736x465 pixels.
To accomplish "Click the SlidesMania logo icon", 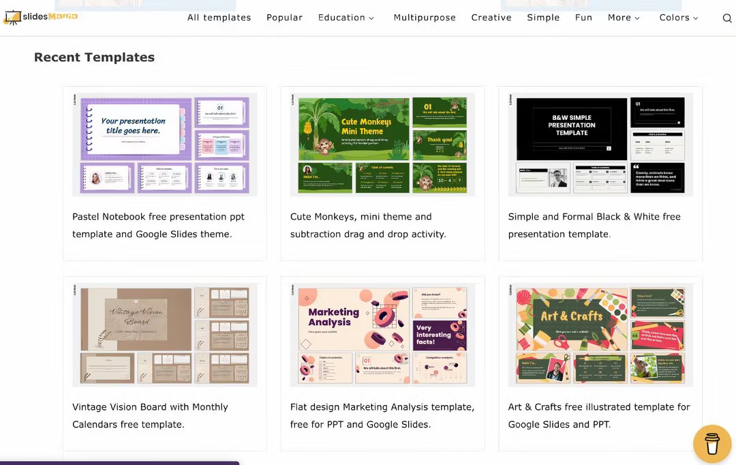I will (x=12, y=16).
